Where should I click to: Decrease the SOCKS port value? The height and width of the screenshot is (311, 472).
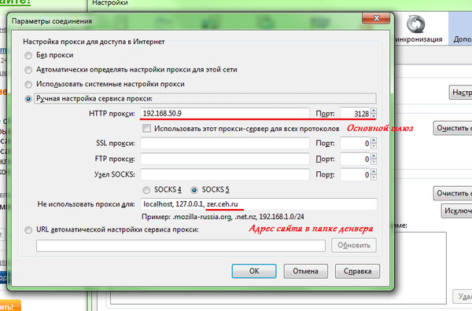tap(374, 177)
